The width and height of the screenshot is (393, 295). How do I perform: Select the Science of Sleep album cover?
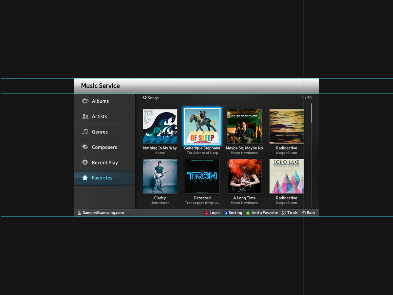(202, 127)
